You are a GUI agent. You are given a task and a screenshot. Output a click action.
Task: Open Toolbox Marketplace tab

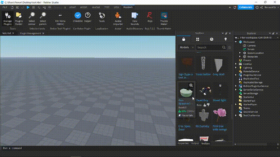click(x=184, y=39)
